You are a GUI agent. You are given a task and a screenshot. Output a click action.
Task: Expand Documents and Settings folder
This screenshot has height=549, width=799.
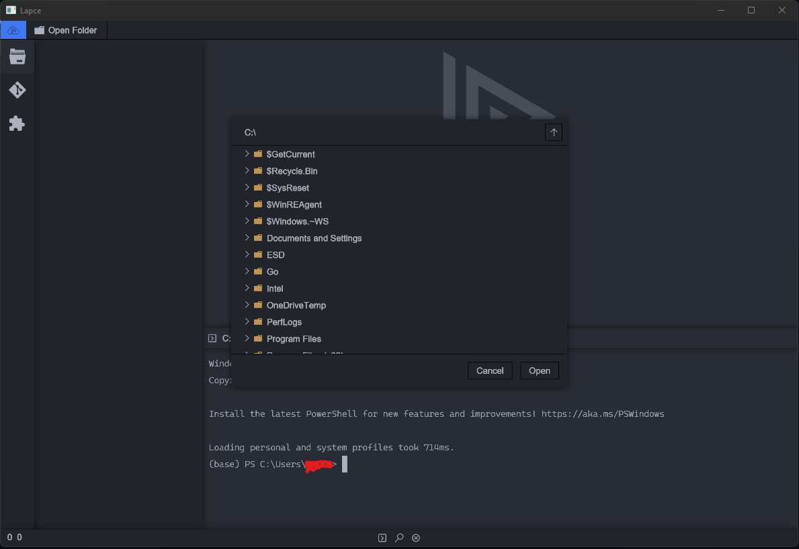coord(247,238)
